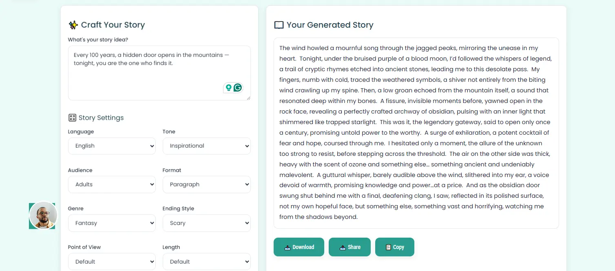Open the Ending Style dropdown showing Scary
This screenshot has width=615, height=271.
point(206,223)
